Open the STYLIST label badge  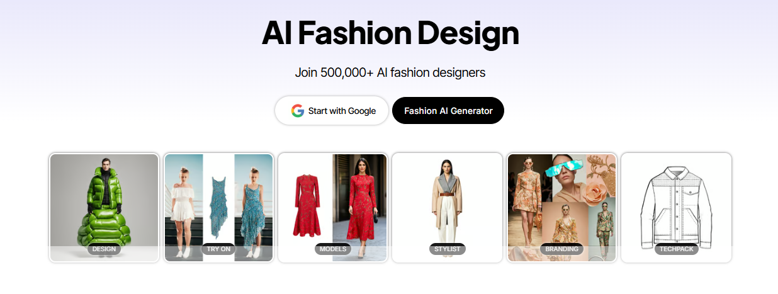[x=448, y=249]
